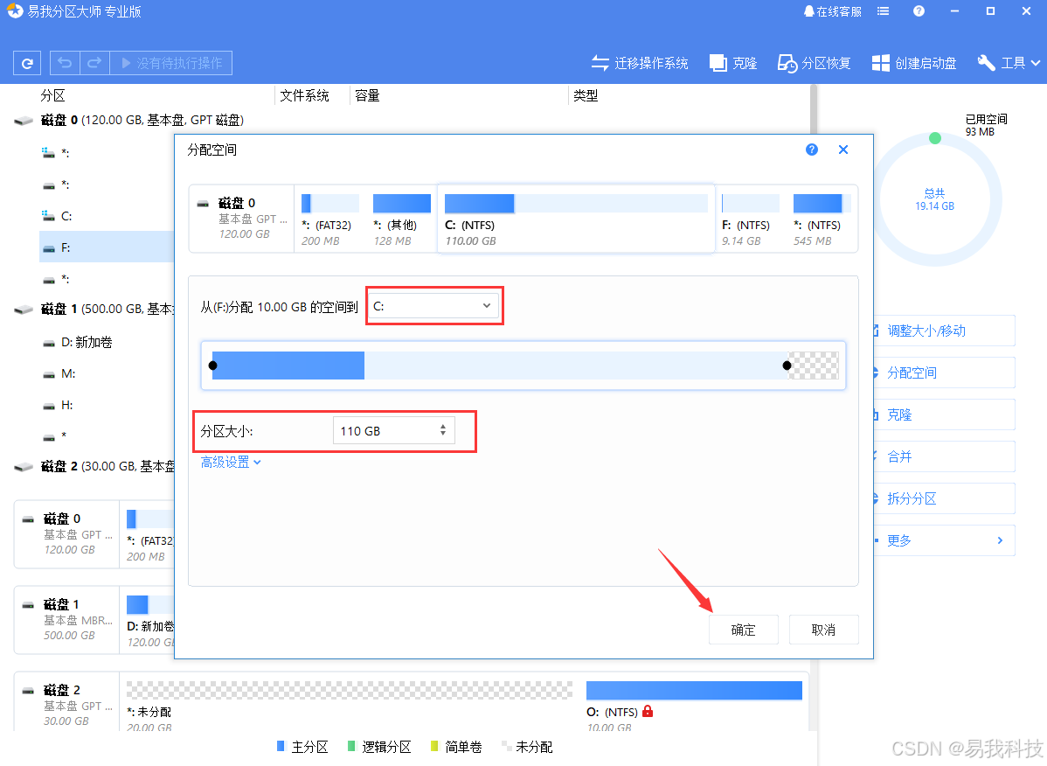
Task: Open Partition Recovery (分区恢复)
Action: point(814,63)
